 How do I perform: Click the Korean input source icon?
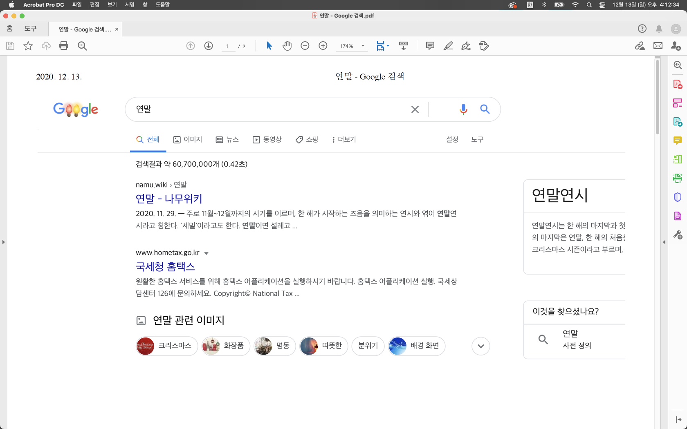pos(530,5)
